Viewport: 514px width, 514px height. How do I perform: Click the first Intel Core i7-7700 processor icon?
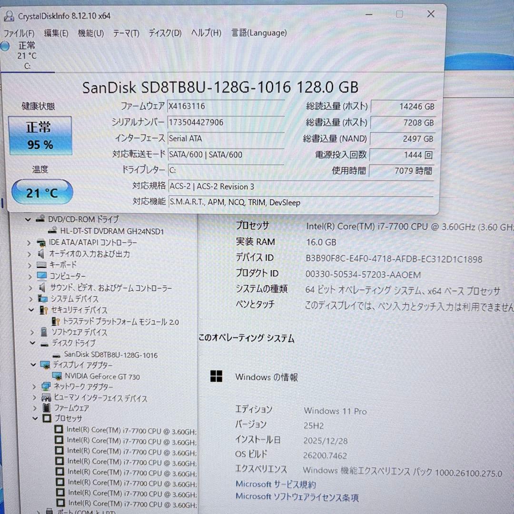tap(59, 429)
